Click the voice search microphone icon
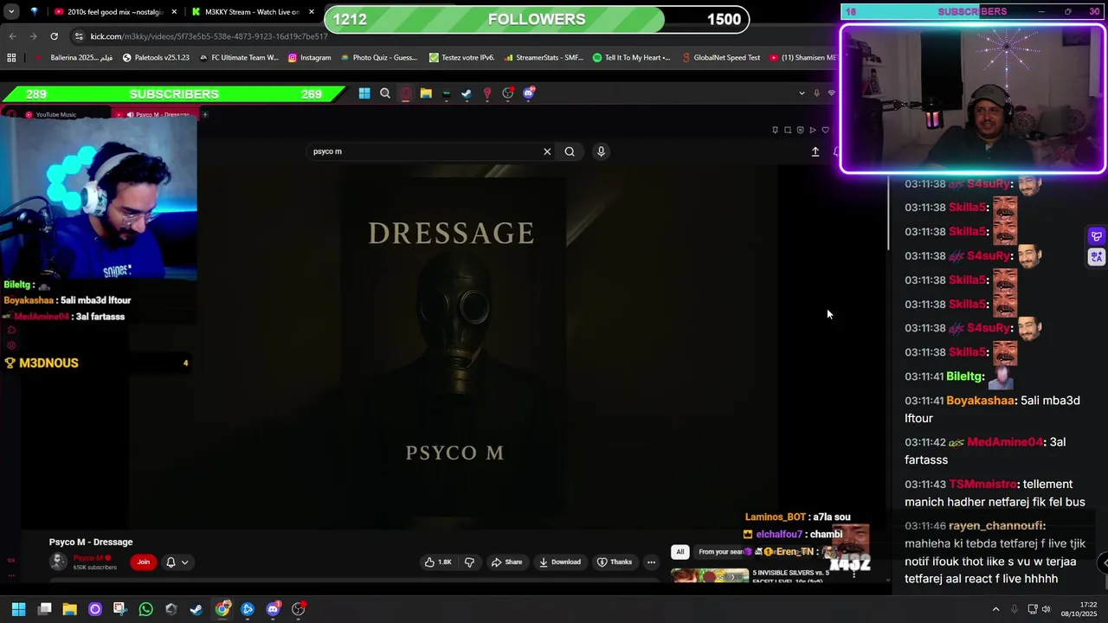This screenshot has width=1108, height=623. point(601,151)
